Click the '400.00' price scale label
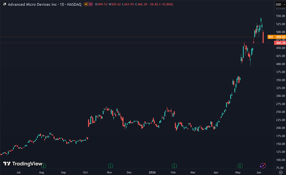Viewport: 286px width, 175px height. tap(280, 64)
